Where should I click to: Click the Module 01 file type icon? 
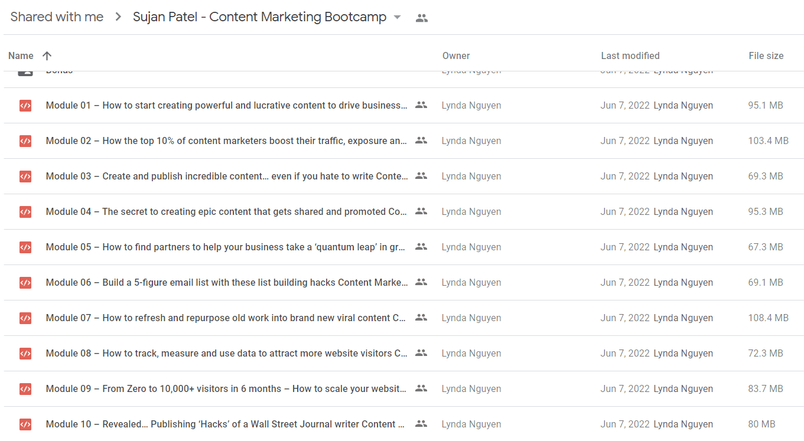[x=25, y=106]
